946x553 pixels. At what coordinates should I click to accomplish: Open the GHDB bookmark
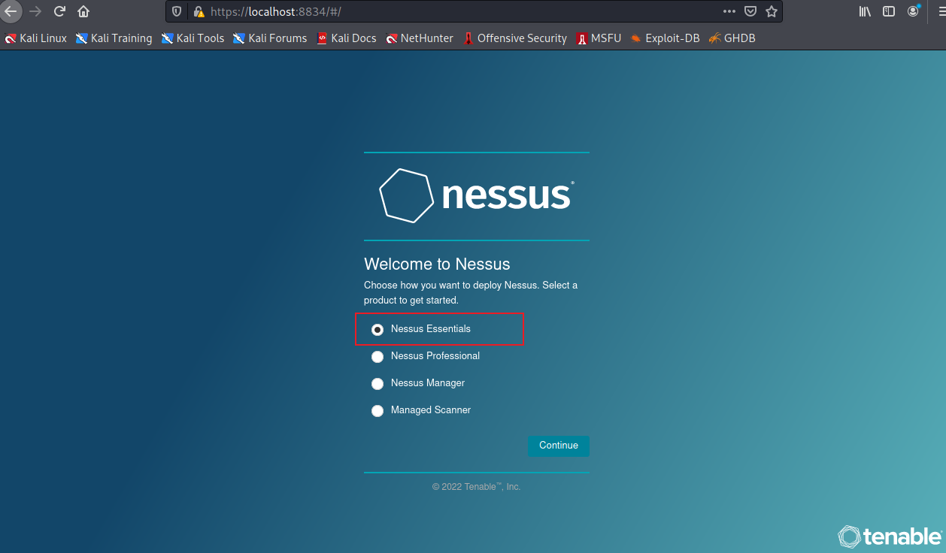[x=732, y=38]
